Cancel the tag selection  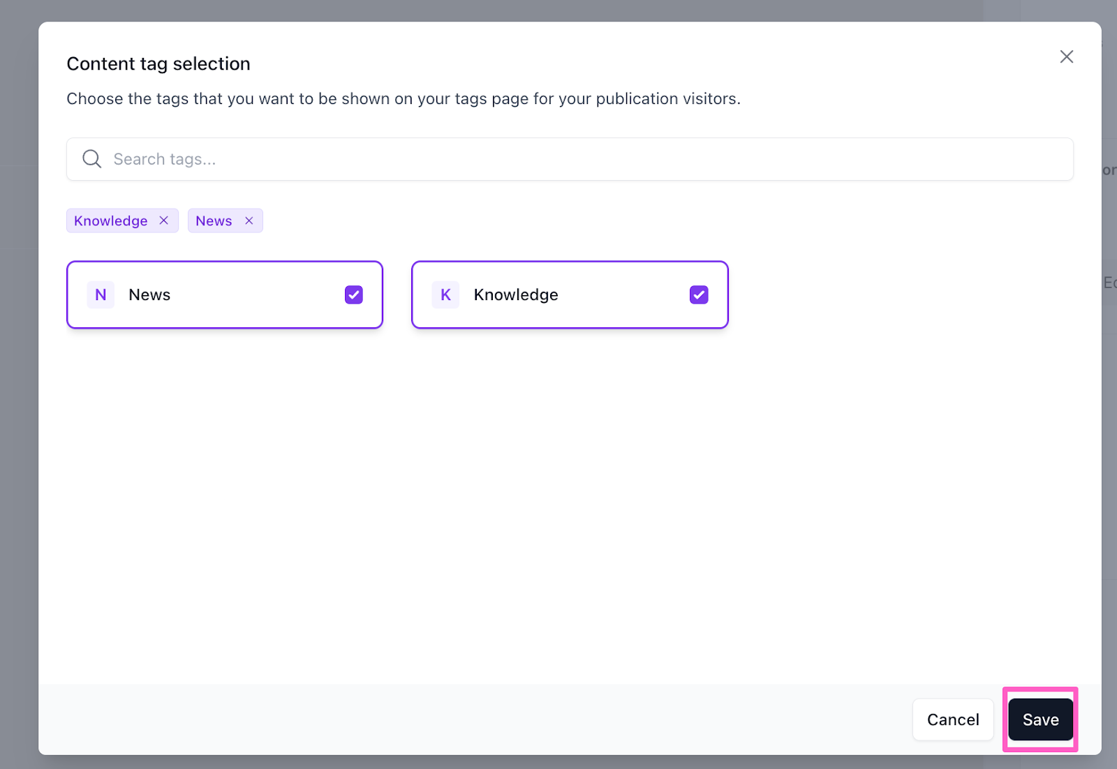(x=952, y=719)
